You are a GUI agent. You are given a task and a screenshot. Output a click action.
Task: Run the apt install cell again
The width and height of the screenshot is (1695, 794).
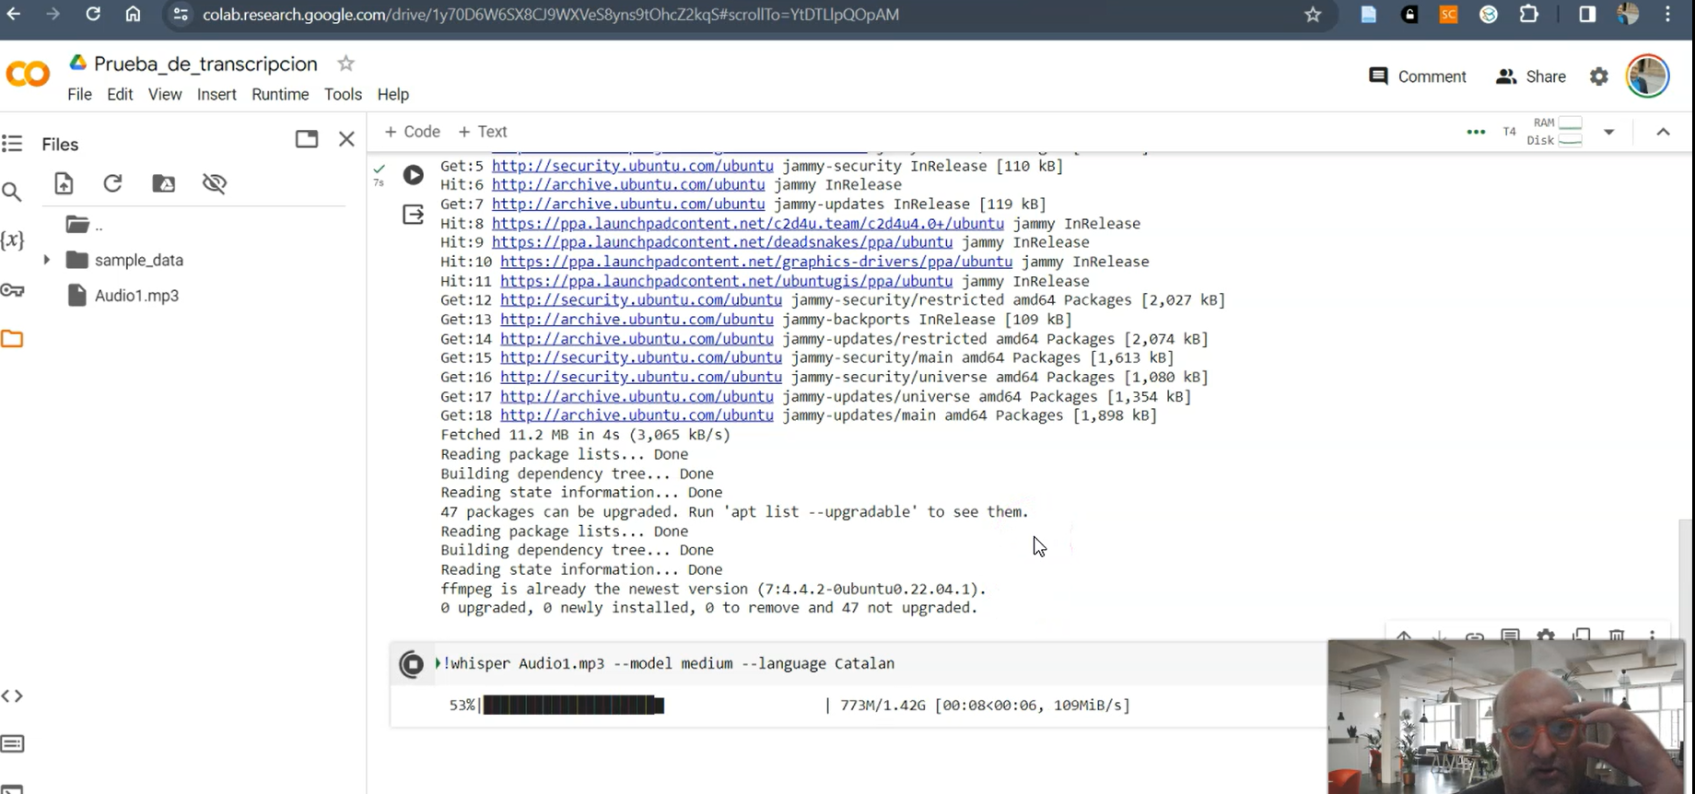(x=414, y=175)
